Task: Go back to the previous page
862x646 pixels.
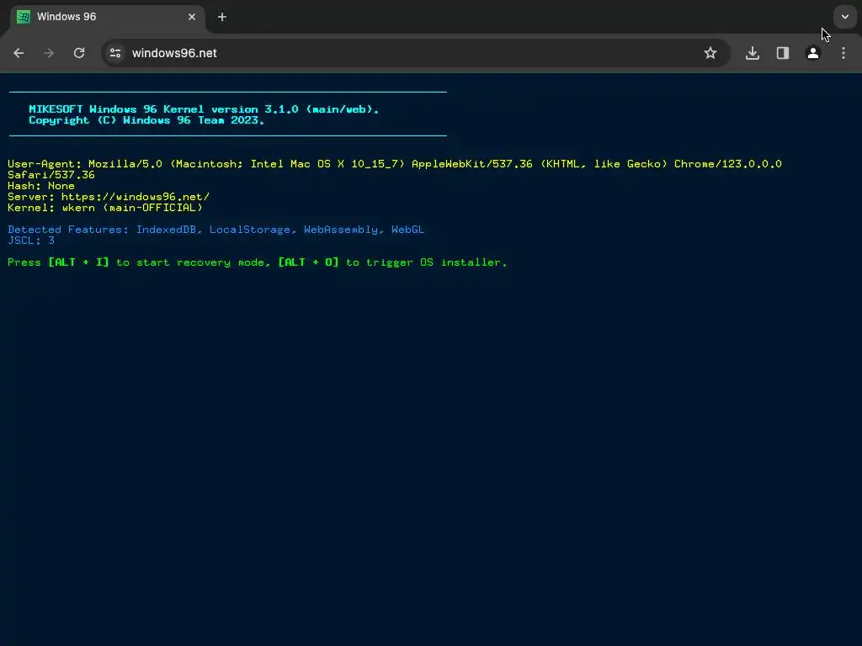Action: (x=19, y=53)
